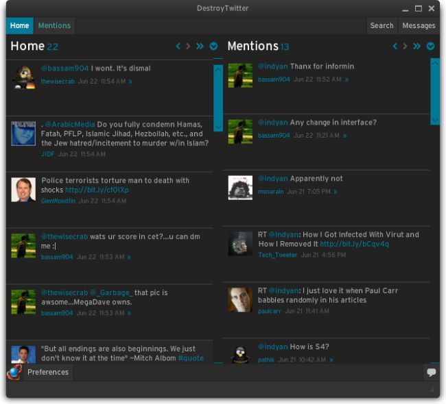The height and width of the screenshot is (404, 446).
Task: Click timestamp 'Jun 21 11:41 AM'
Action: tap(307, 311)
